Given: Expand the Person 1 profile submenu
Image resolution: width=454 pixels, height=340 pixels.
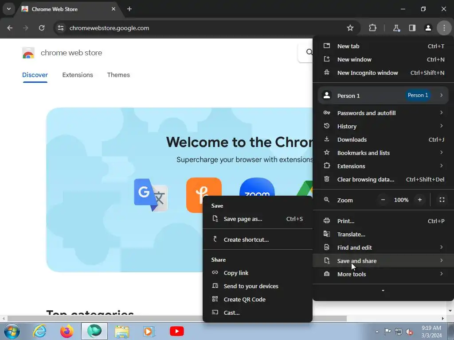Looking at the screenshot, I should click(384, 96).
